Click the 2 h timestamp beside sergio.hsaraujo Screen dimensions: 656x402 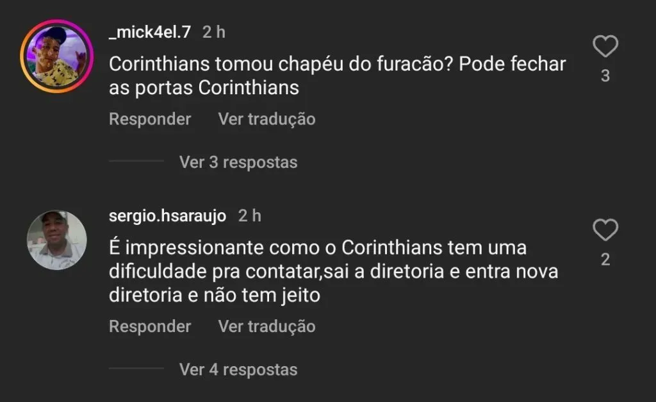pos(250,216)
